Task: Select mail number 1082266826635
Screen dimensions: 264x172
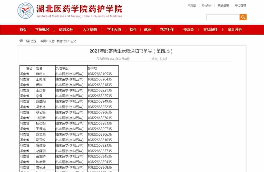Action: click(100, 112)
